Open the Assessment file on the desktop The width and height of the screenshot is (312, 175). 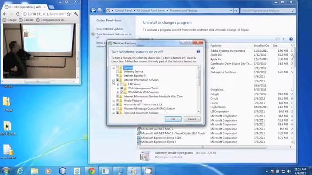(8, 152)
